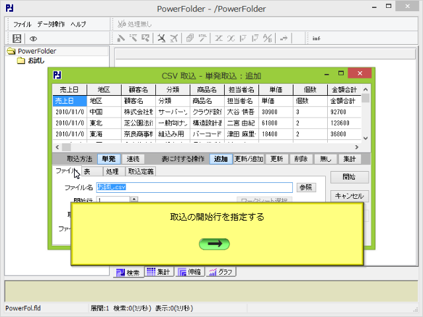This screenshot has width=423, height=317.
Task: Click the horizontal scrollbar right arrow
Action: tap(357, 147)
